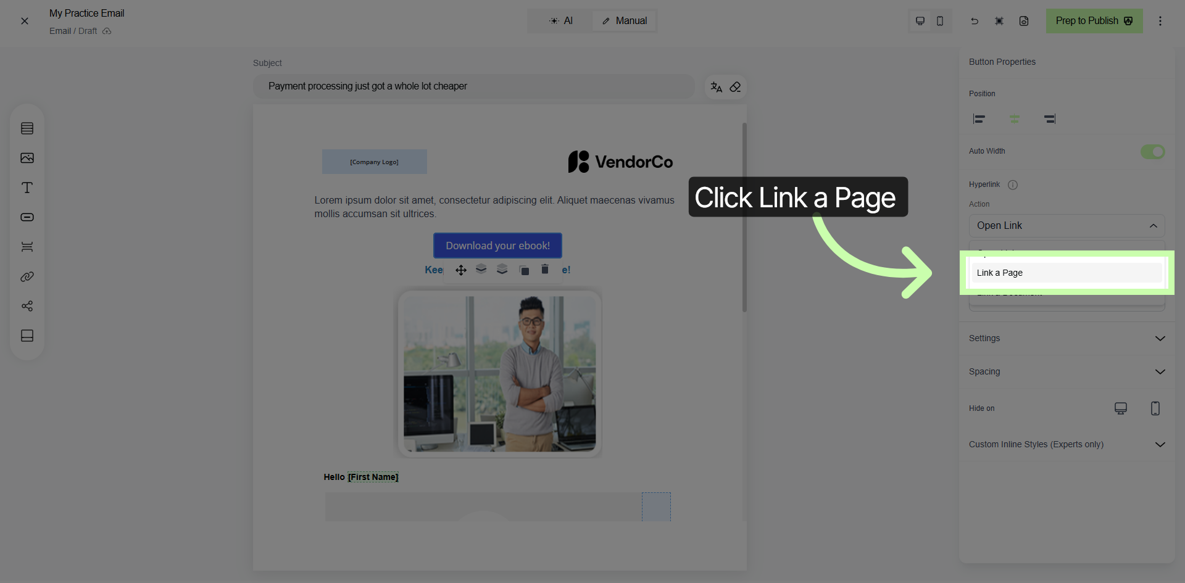This screenshot has height=583, width=1185.
Task: Expand the Settings section
Action: click(x=1067, y=338)
